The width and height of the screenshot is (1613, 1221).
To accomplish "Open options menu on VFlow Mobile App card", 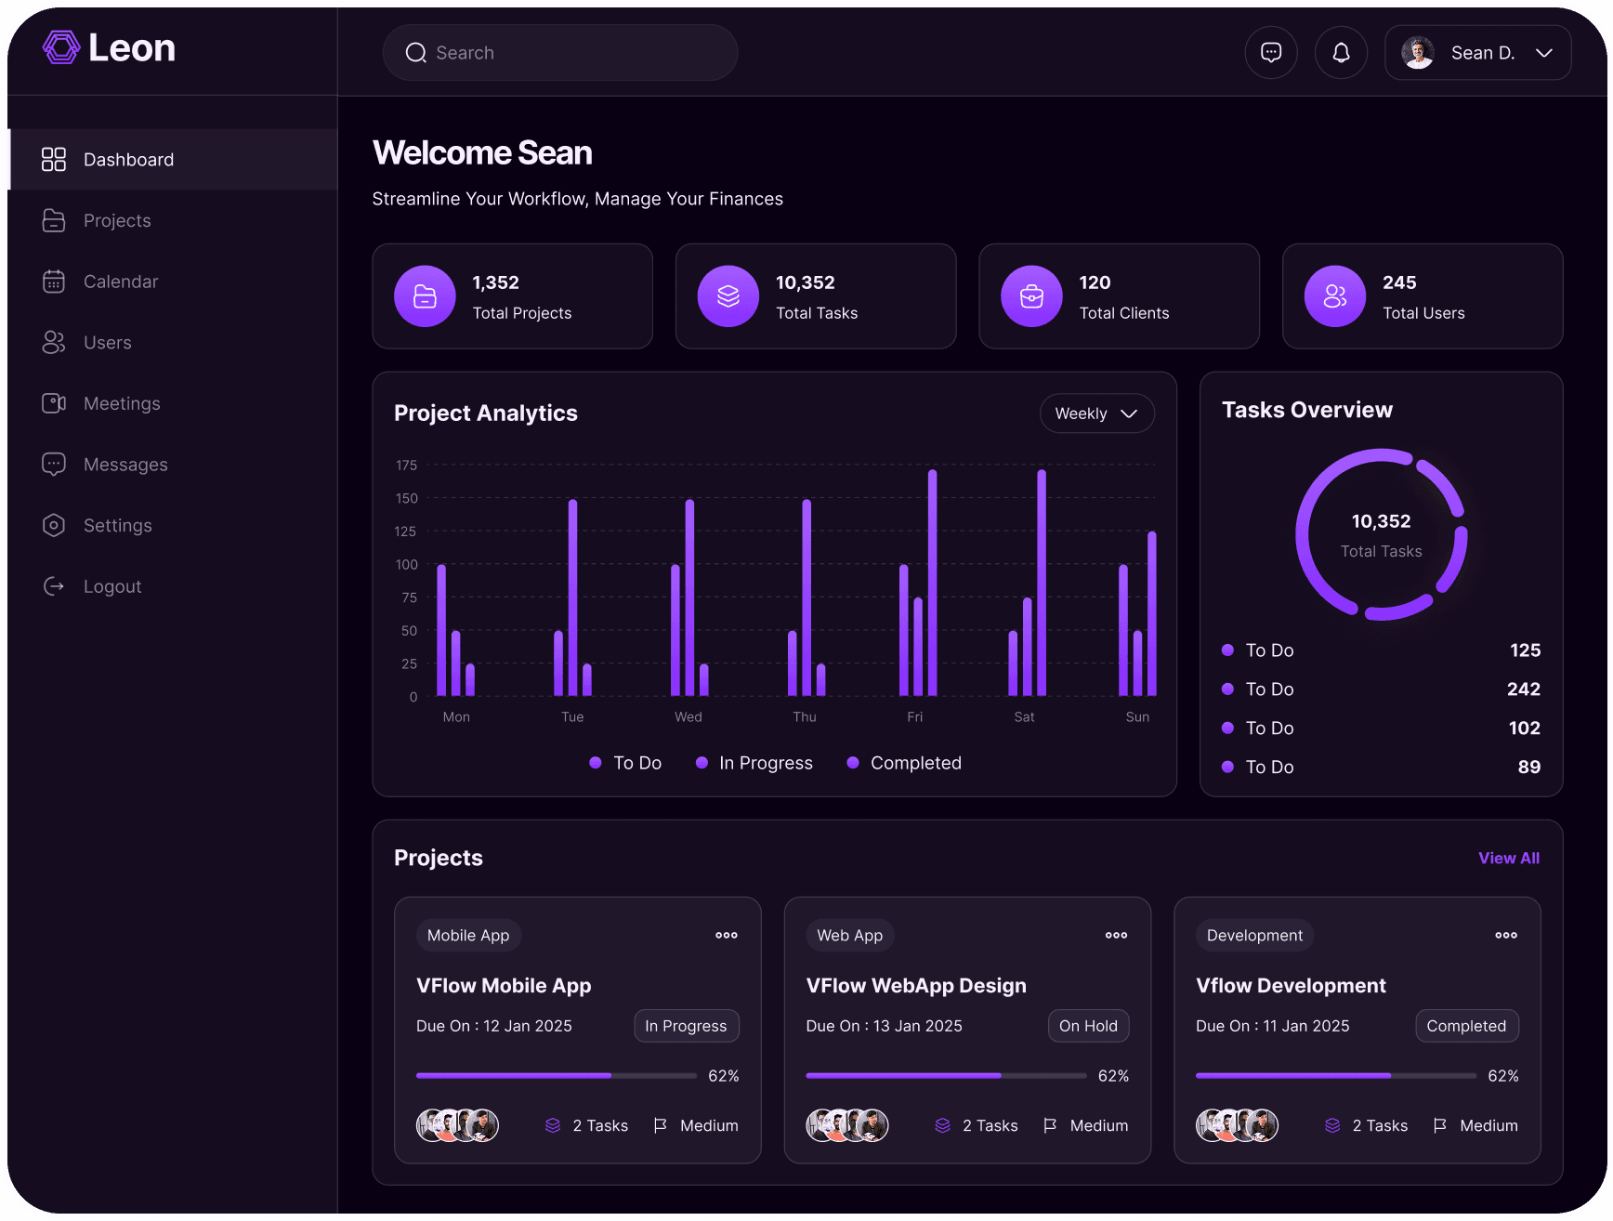I will (x=726, y=935).
